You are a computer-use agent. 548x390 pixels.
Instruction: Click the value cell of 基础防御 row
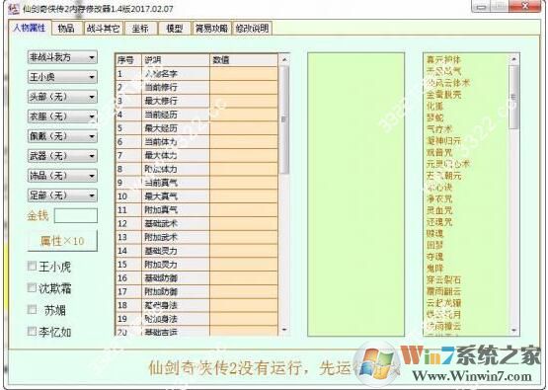point(244,278)
